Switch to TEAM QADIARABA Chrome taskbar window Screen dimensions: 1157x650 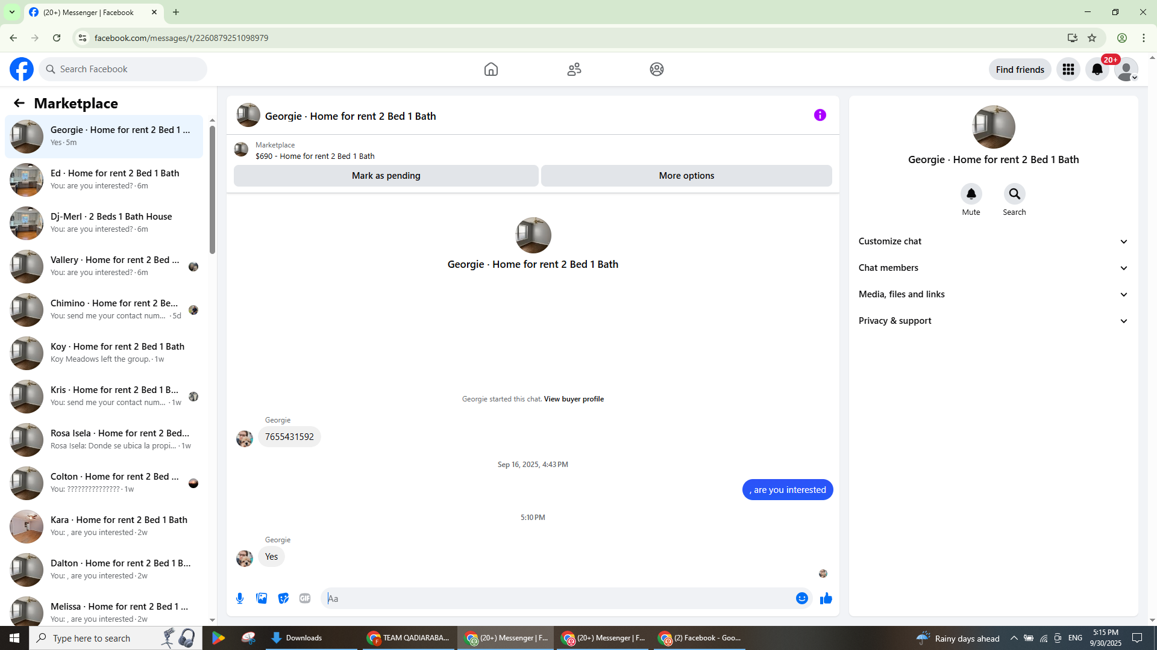pyautogui.click(x=409, y=638)
